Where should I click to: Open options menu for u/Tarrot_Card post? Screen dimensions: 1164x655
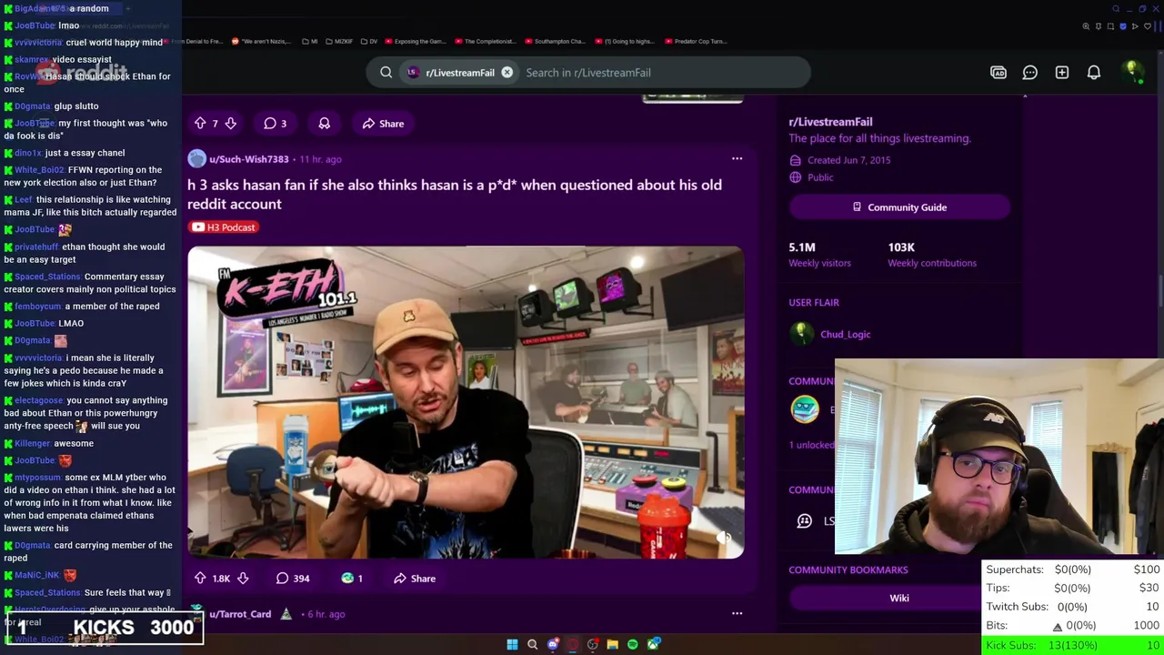tap(737, 614)
